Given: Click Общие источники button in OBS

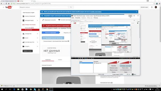Looking at the screenshot, I should pyautogui.click(x=113, y=70).
